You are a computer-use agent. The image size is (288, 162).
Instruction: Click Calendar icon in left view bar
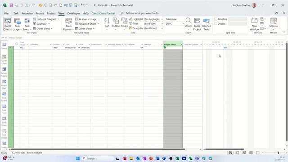[4, 45]
